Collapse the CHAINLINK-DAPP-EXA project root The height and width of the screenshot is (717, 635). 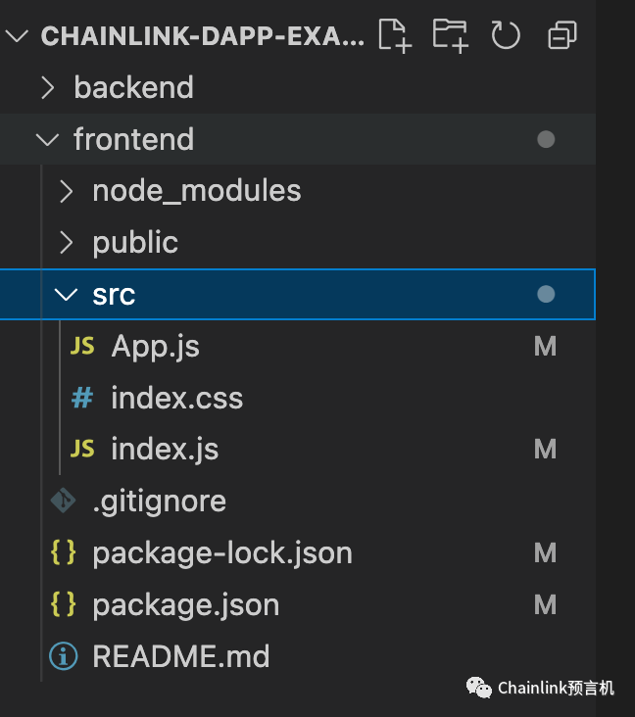click(x=18, y=36)
